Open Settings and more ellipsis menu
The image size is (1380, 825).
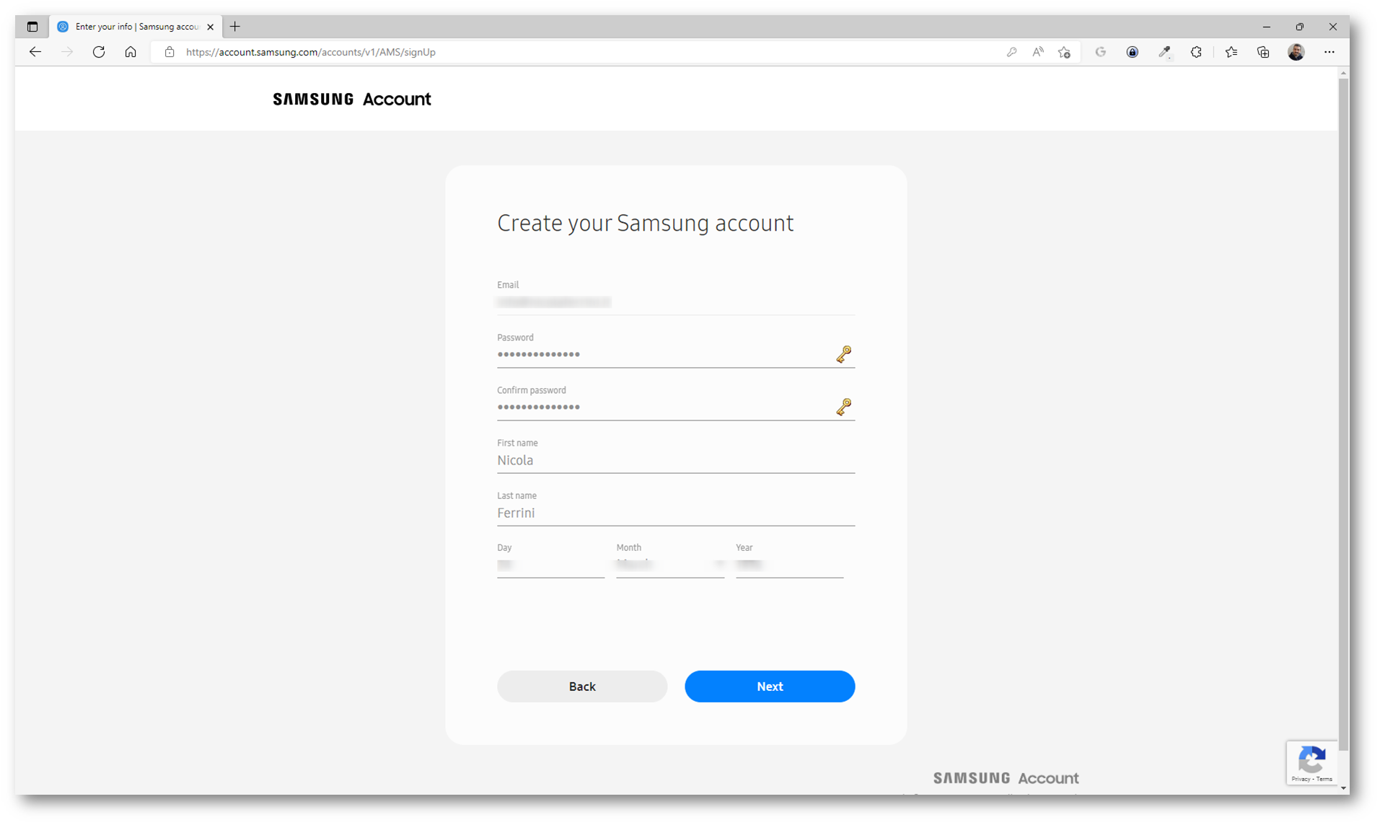[1330, 52]
